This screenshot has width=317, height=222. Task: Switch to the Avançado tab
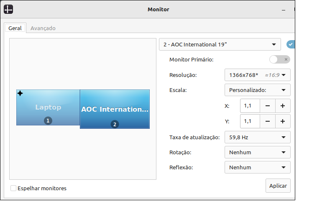click(43, 28)
